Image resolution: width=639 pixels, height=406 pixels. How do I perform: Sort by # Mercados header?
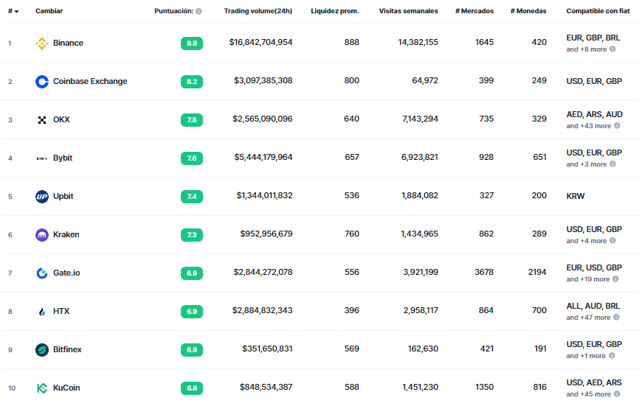pyautogui.click(x=474, y=11)
